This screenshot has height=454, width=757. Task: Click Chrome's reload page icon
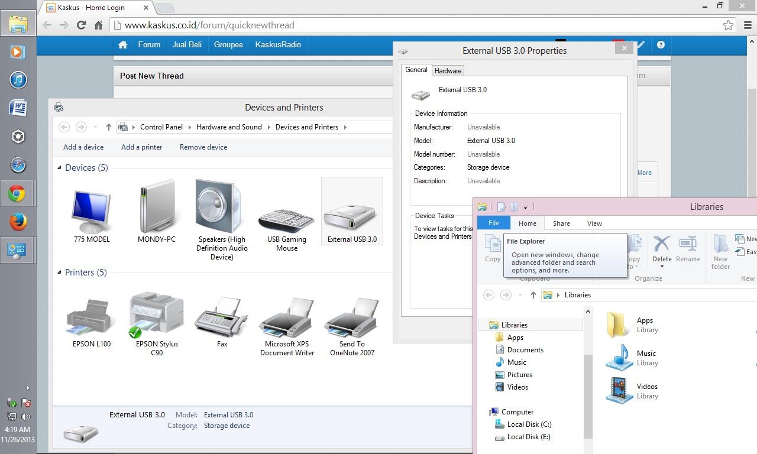tap(81, 25)
